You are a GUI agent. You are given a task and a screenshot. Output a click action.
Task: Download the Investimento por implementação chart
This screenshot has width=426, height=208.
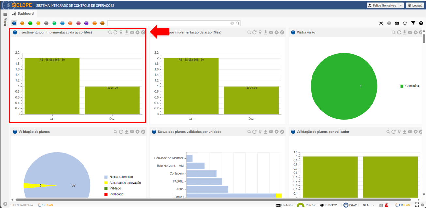127,32
